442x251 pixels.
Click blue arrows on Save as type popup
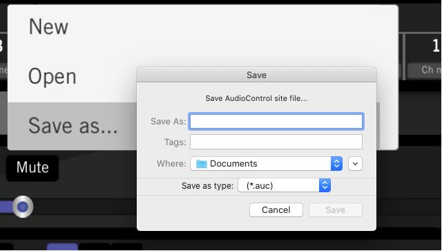(325, 185)
